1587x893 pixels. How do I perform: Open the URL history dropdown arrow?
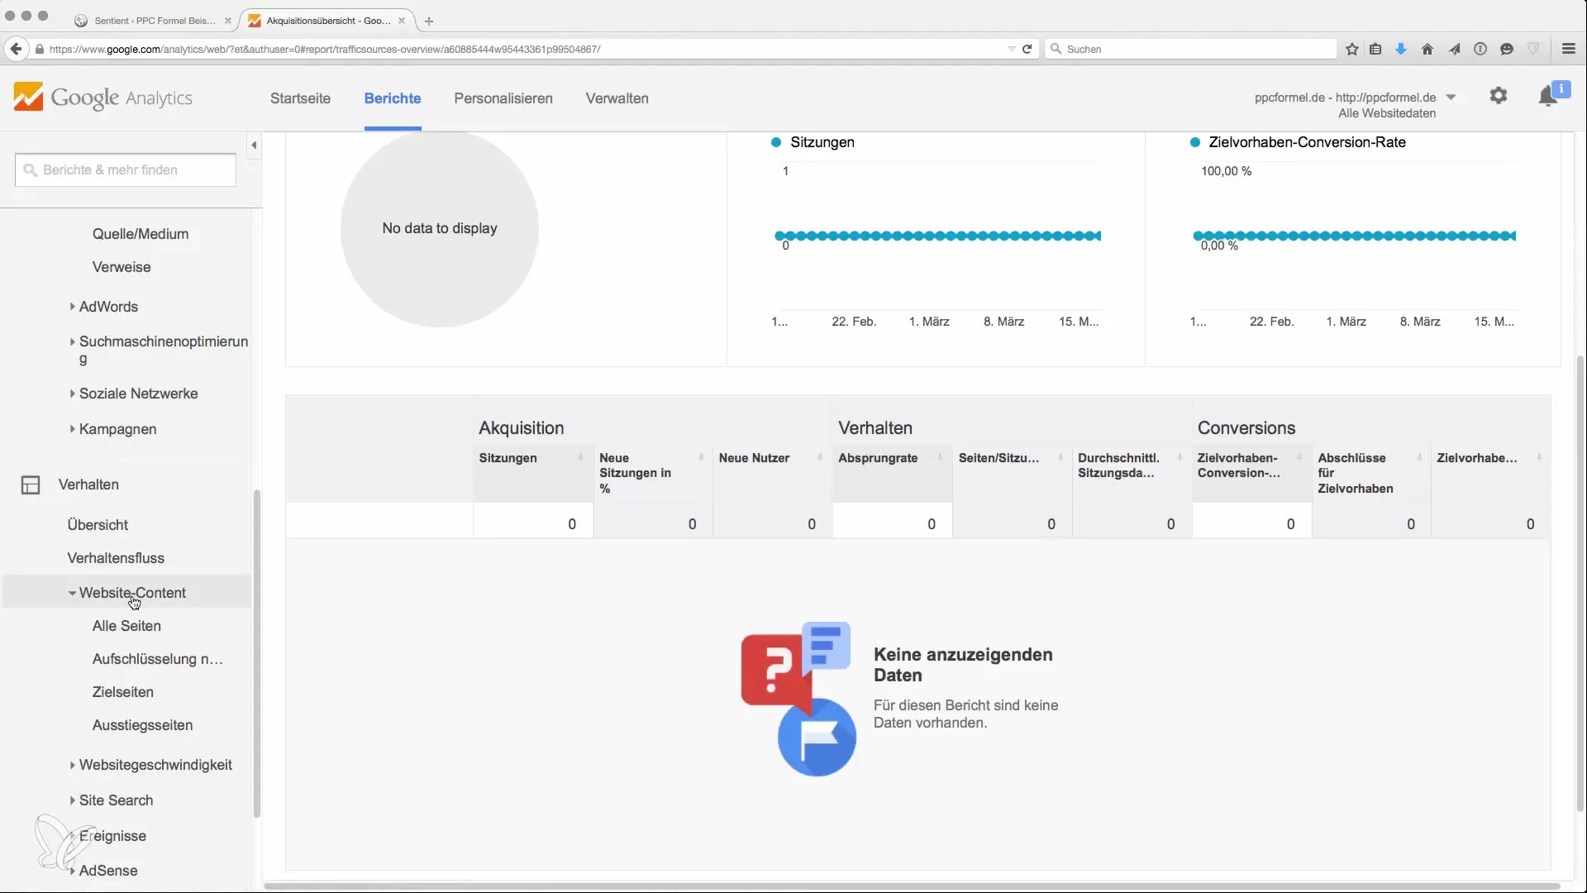pos(1011,49)
